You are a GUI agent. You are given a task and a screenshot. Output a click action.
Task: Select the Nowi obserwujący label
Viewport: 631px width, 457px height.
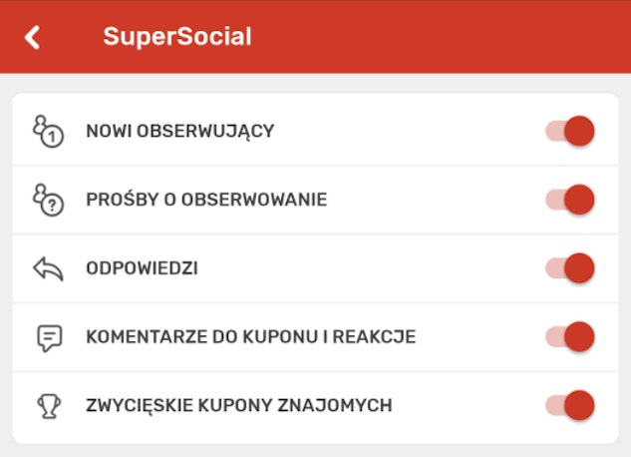[179, 131]
